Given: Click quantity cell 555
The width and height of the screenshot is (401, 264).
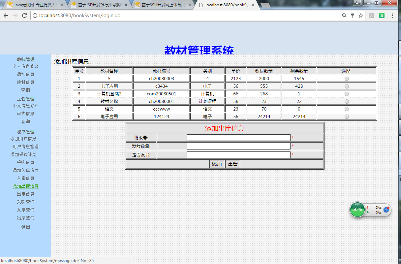Looking at the screenshot, I should point(264,86).
